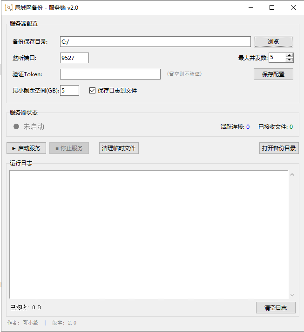The image size is (304, 332).
Task: Click the 备份保存目录 path input field
Action: click(155, 42)
